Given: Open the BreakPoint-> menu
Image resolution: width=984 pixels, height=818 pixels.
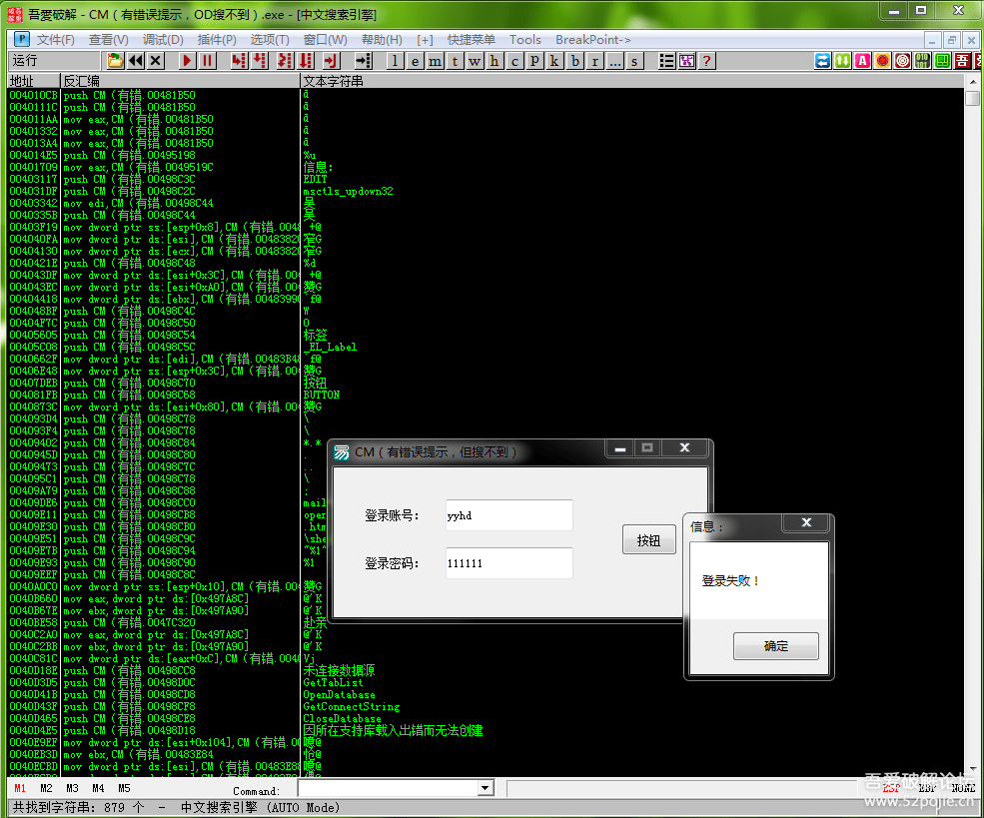Looking at the screenshot, I should pyautogui.click(x=593, y=40).
